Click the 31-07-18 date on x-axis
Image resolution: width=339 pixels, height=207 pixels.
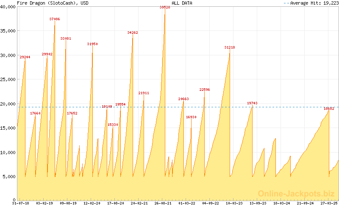click(x=20, y=203)
